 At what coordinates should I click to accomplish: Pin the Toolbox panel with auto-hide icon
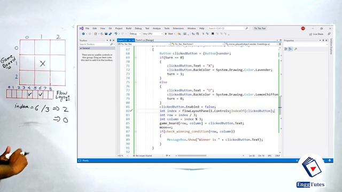point(111,41)
